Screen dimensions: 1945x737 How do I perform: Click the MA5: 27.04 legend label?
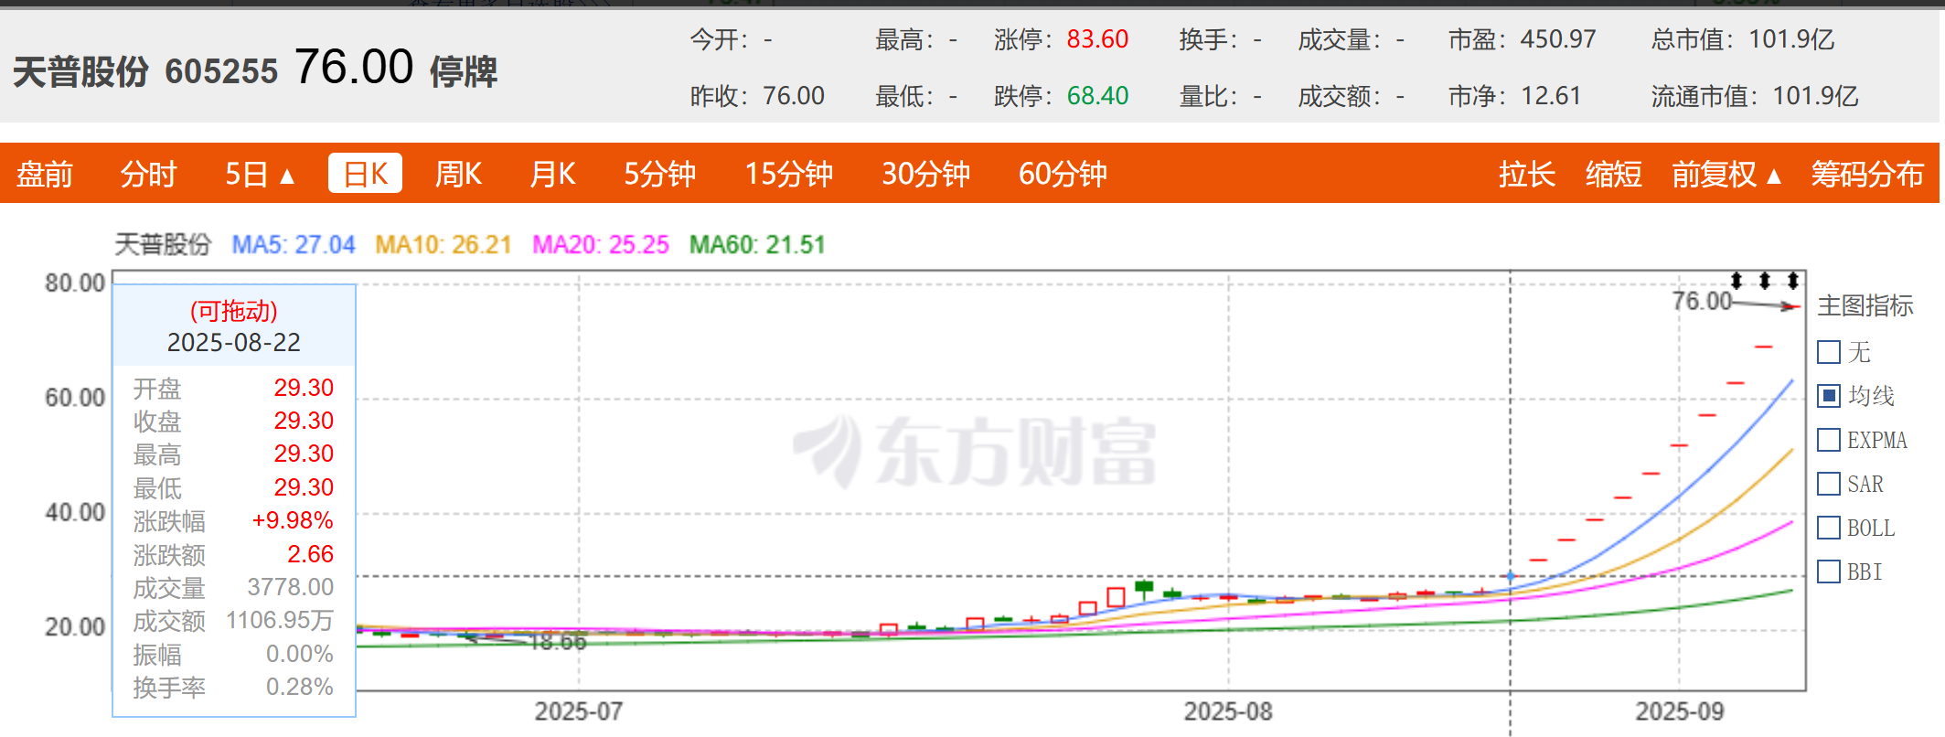tap(294, 245)
